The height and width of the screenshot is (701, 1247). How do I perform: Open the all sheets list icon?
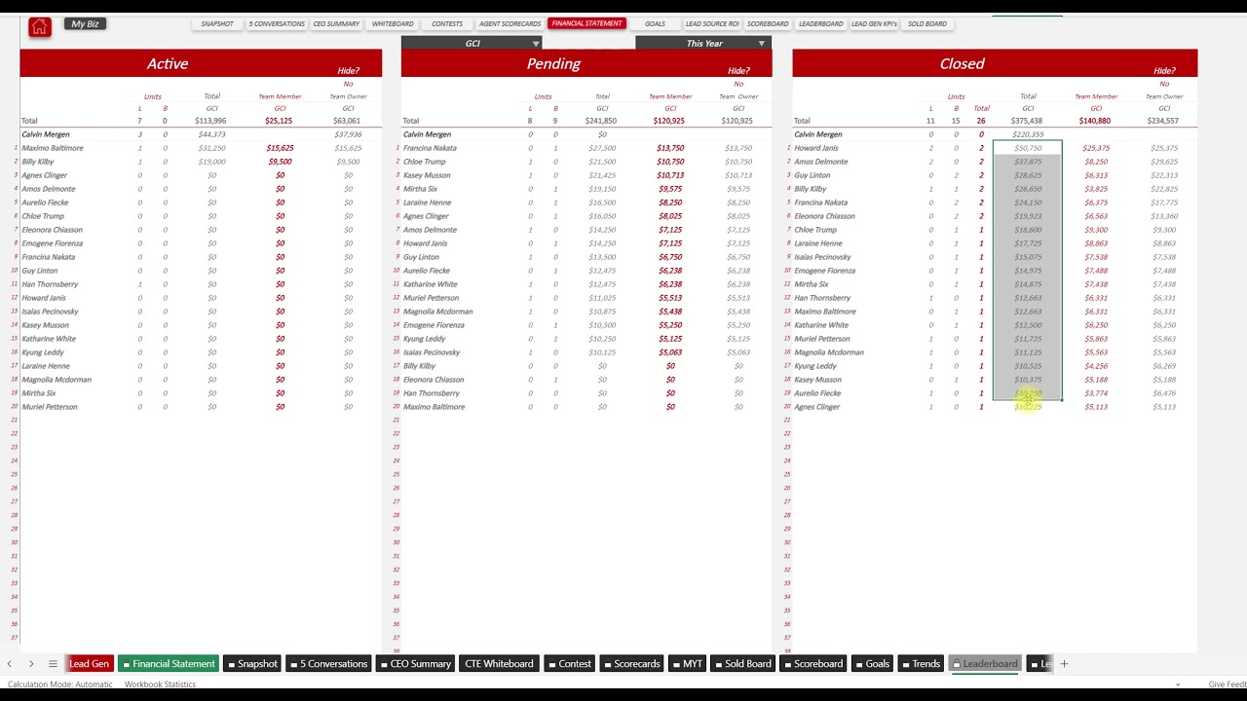53,664
